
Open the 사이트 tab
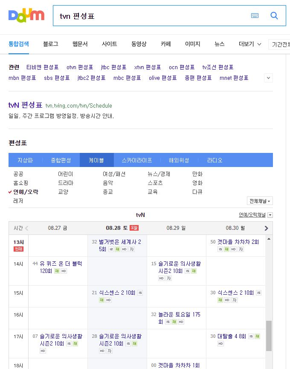pos(109,44)
